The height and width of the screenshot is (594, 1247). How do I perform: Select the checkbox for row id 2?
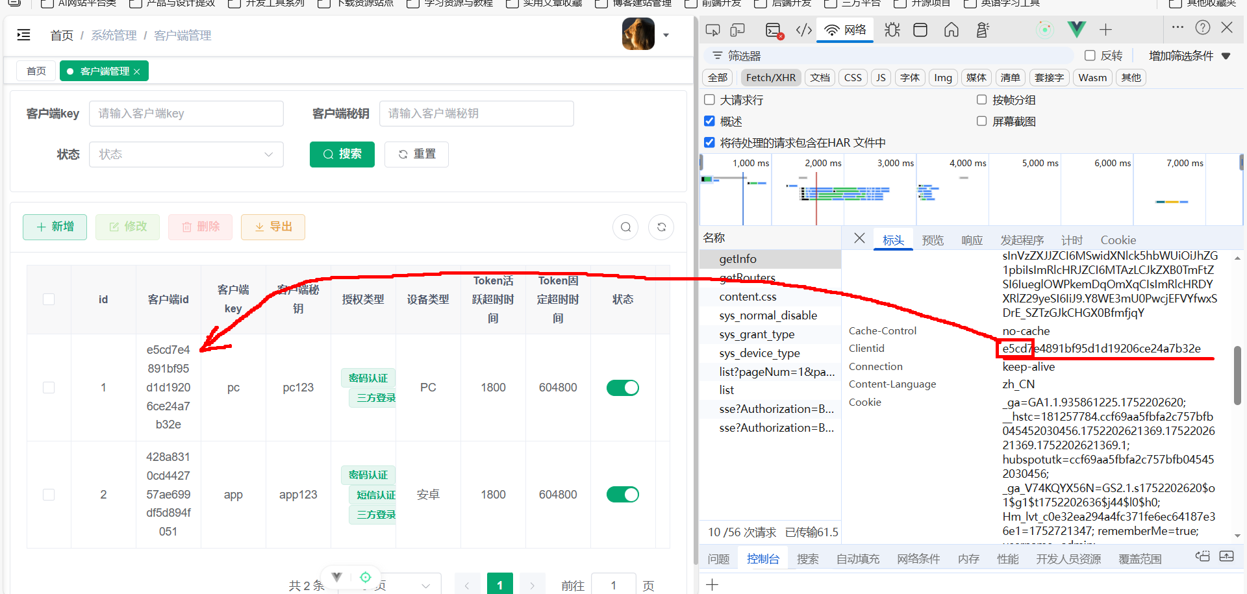pos(49,495)
